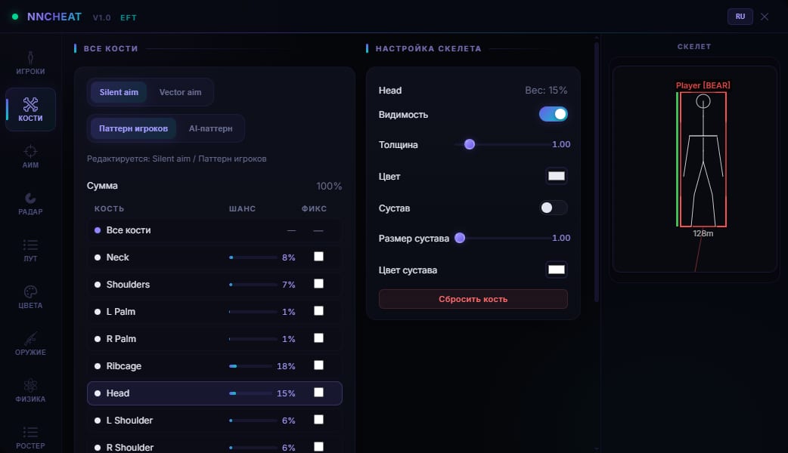Viewport: 788px width, 453px height.
Task: Switch to the ЛУТ list section
Action: 30,250
